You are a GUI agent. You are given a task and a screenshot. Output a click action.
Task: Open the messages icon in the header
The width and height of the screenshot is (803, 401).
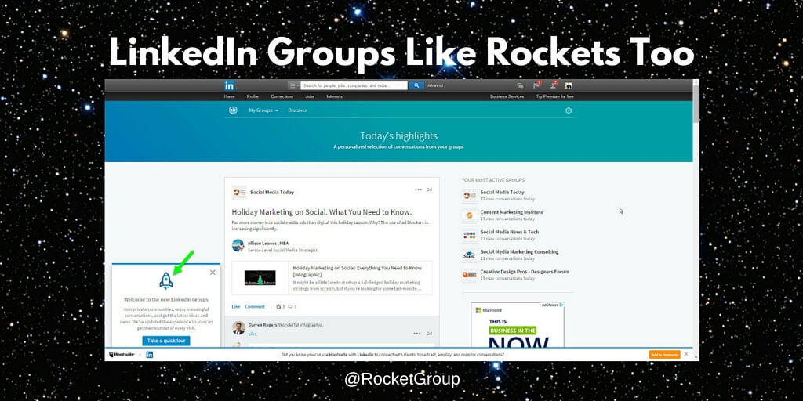520,85
